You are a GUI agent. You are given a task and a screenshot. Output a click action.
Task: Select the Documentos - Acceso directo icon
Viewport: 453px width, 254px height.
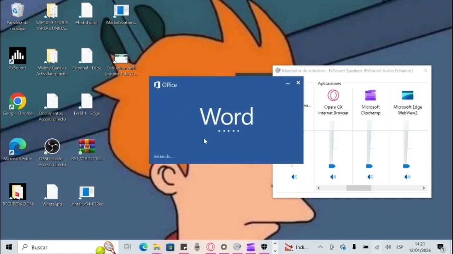tap(52, 108)
